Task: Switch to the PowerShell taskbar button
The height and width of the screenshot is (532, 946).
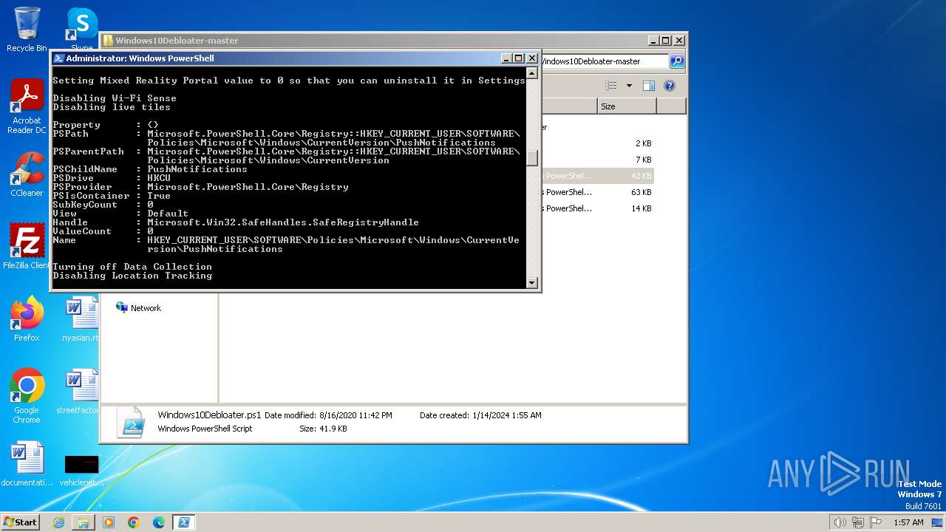Action: (184, 522)
